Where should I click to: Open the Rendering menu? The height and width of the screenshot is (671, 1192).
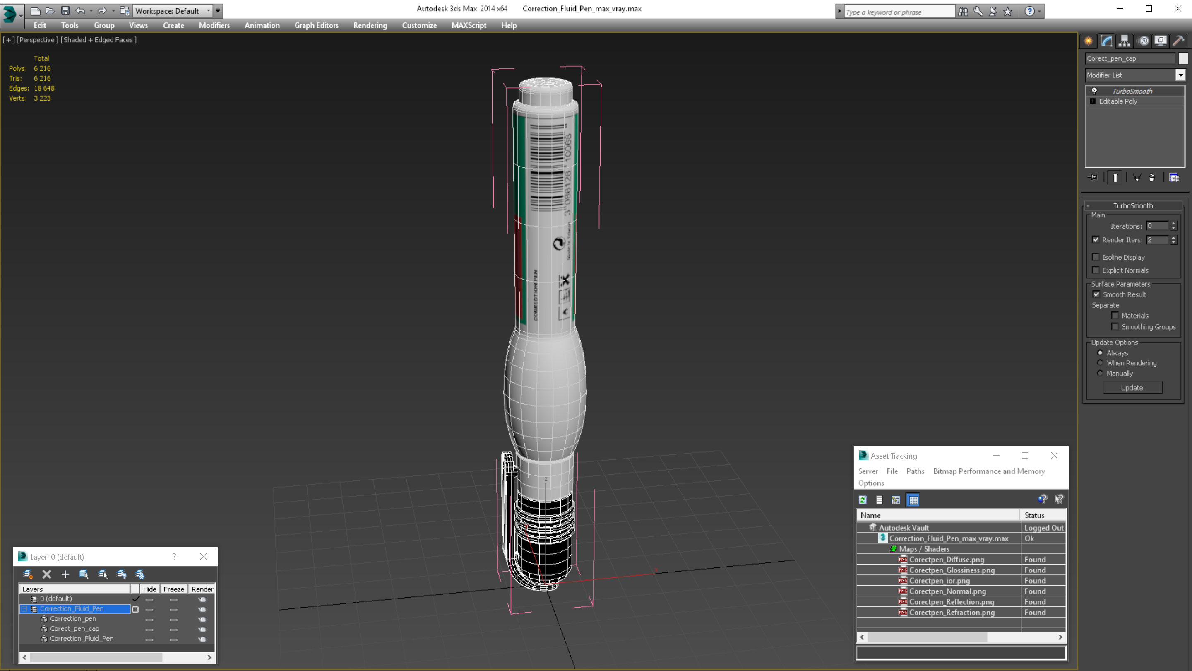[370, 25]
